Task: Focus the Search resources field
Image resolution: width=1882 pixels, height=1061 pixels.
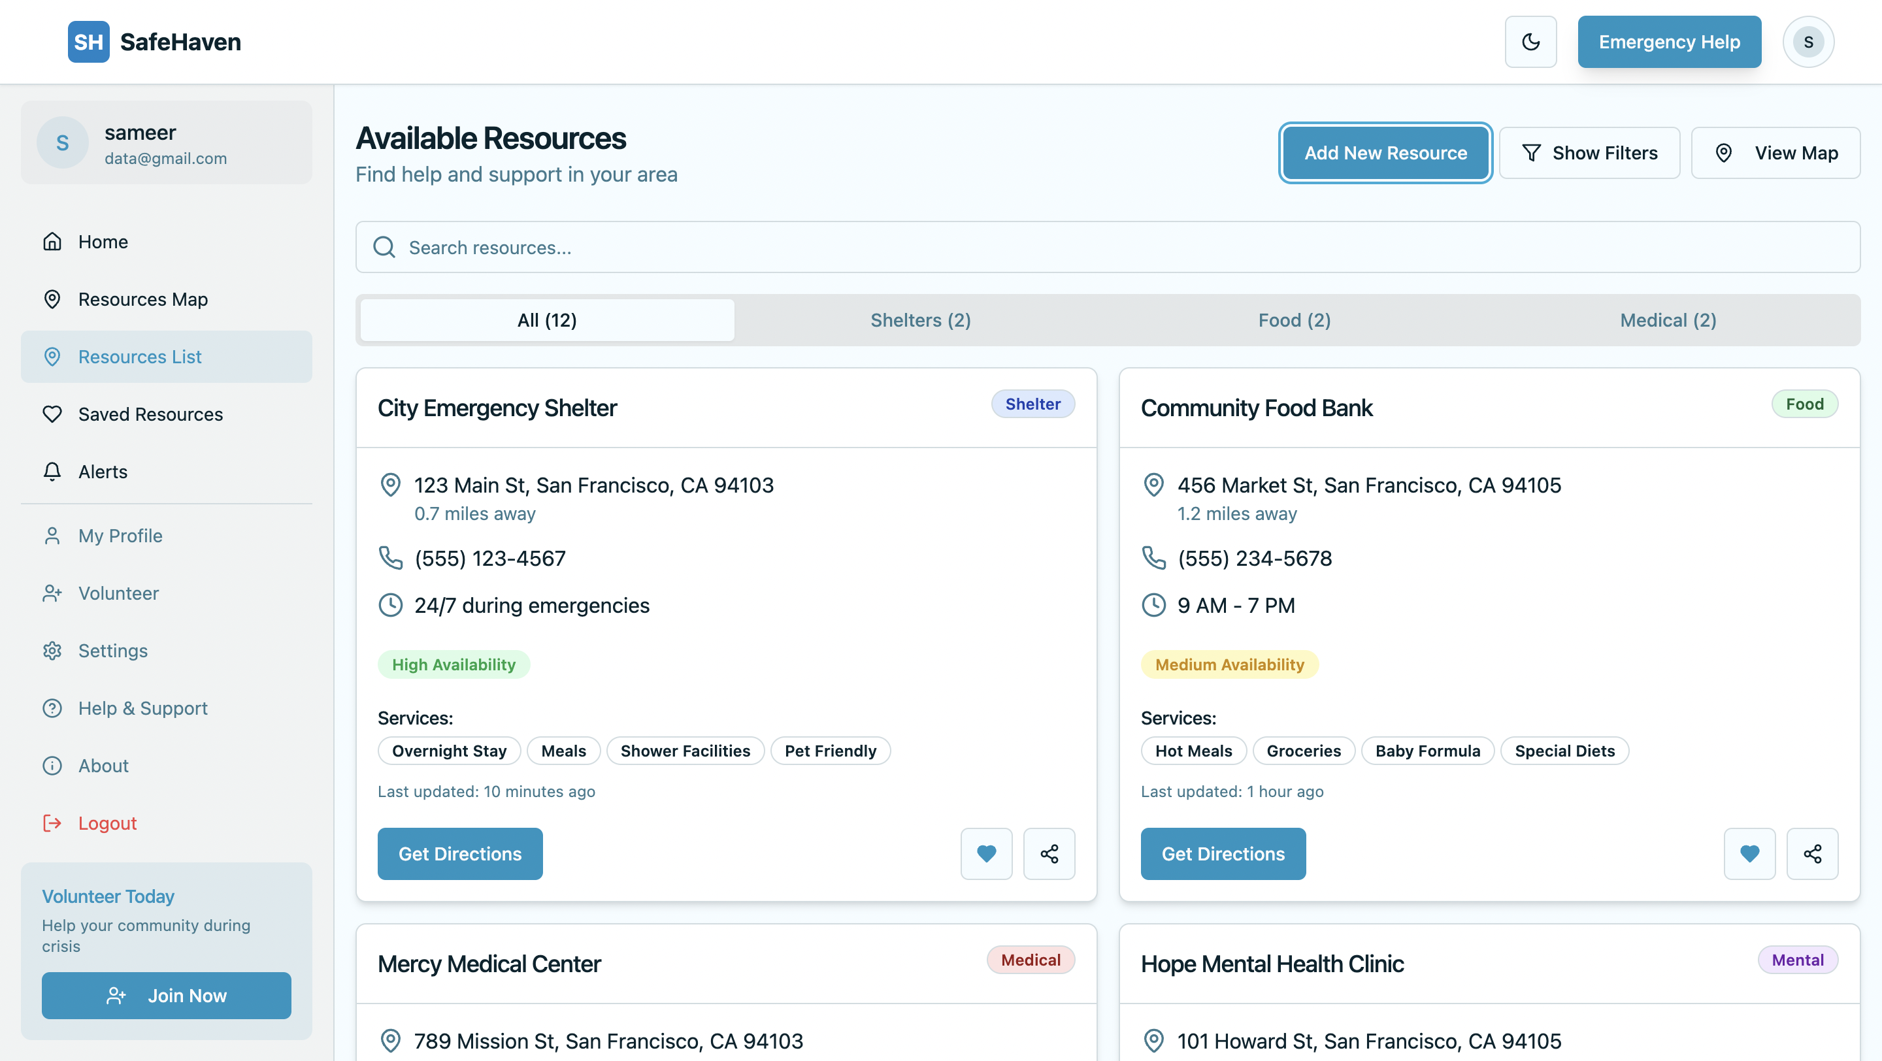Action: click(x=1108, y=248)
